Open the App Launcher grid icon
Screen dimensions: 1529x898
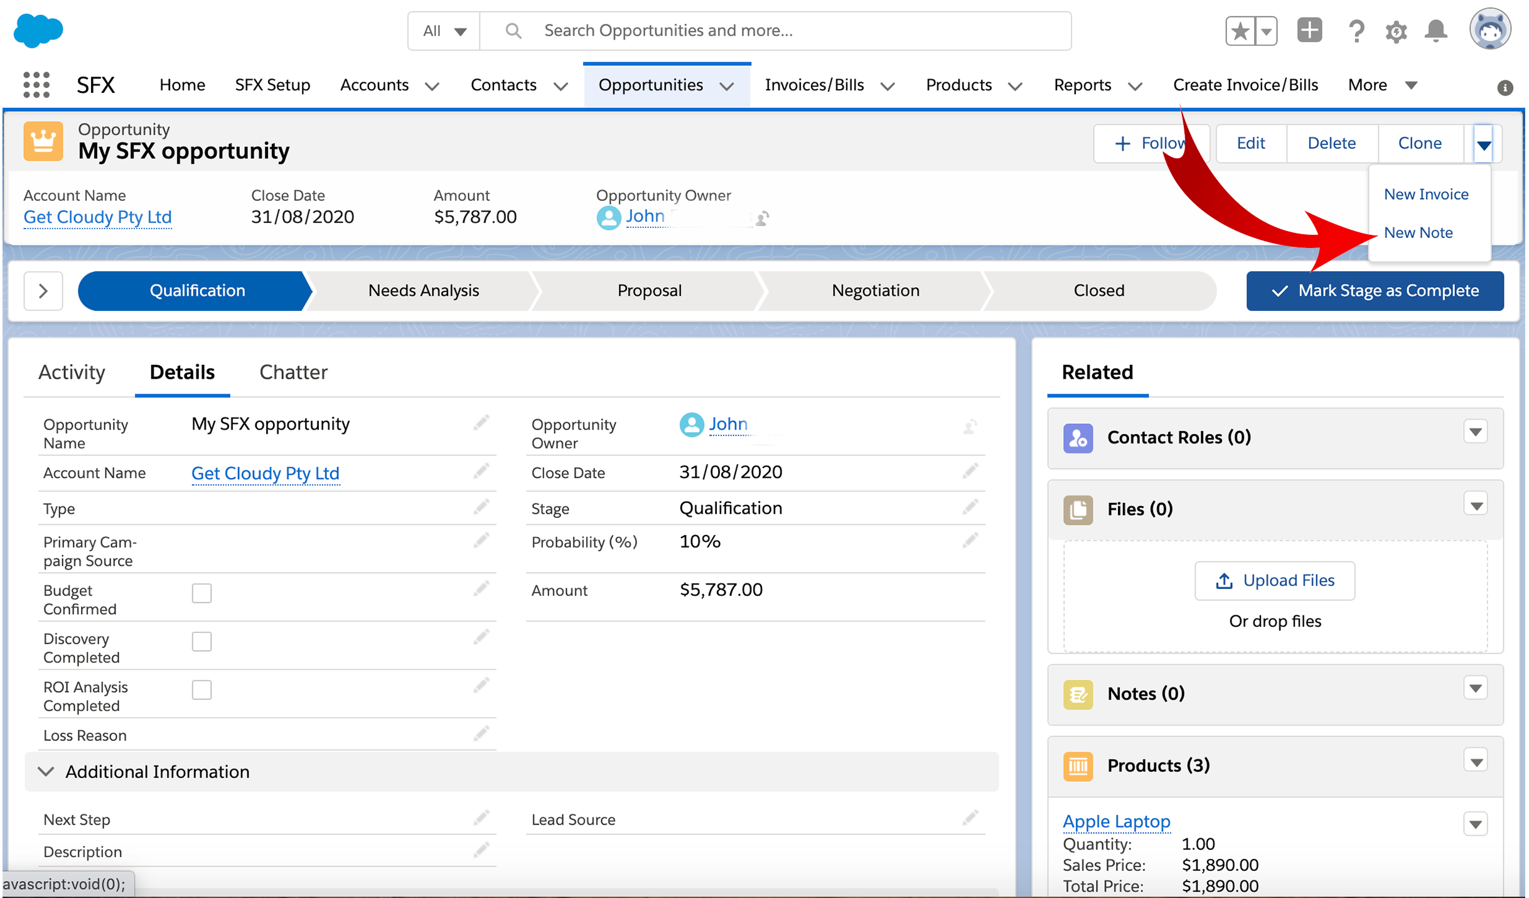(x=36, y=85)
